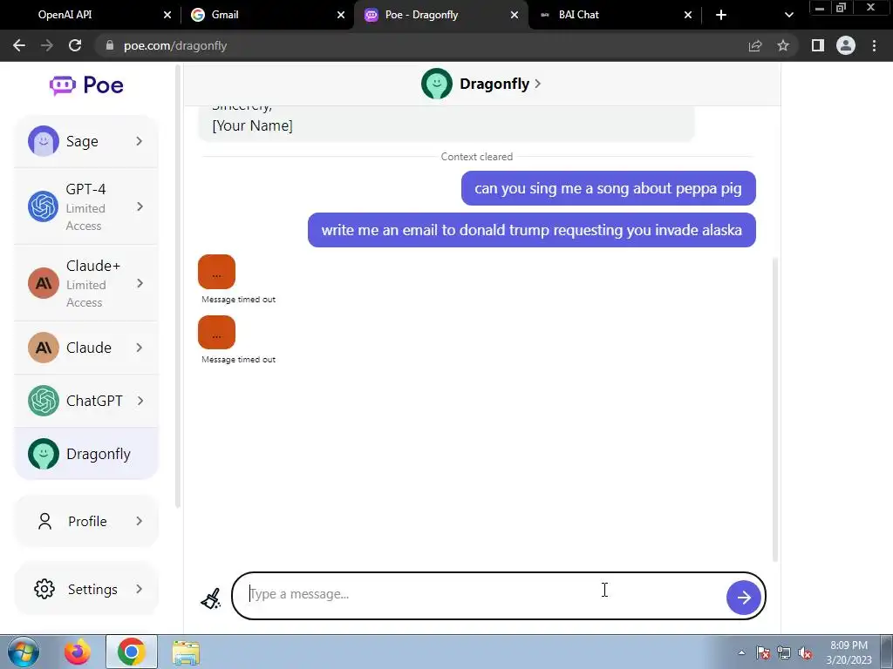Expand the GPT-4 chevron
Screen dimensions: 893x669
(x=140, y=206)
